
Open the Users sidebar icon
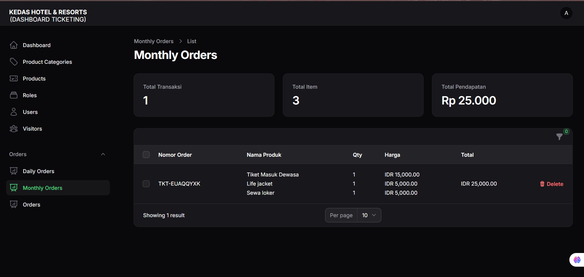(14, 112)
